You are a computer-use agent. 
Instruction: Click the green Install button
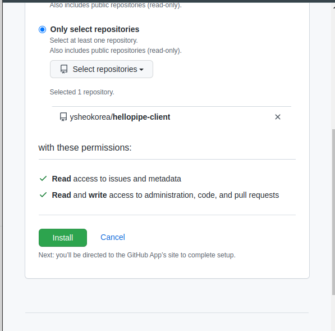[63, 238]
